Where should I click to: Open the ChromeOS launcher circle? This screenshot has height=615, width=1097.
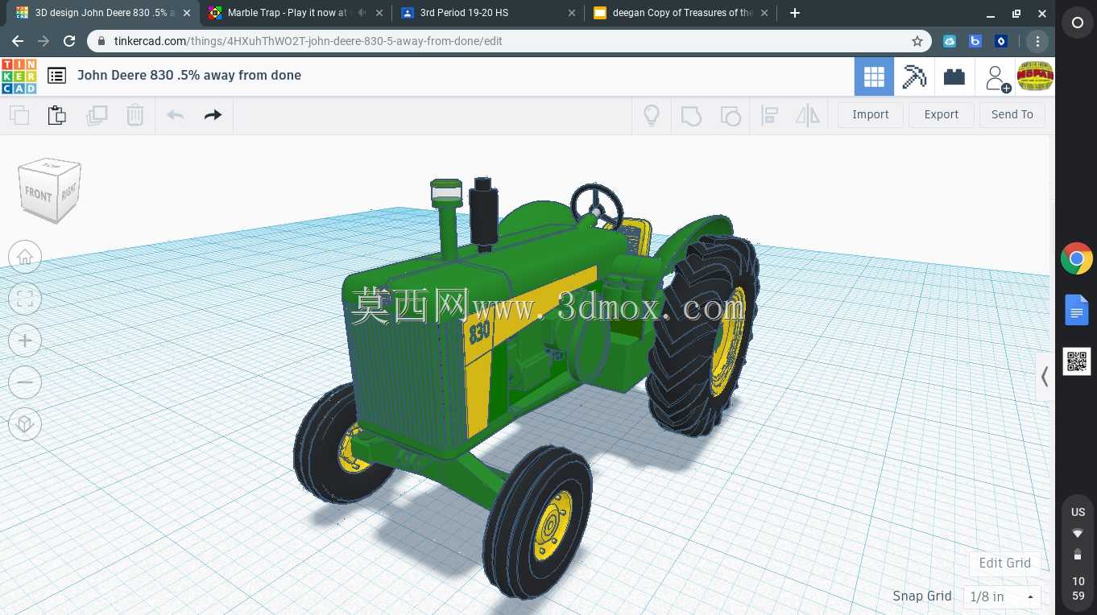pyautogui.click(x=1078, y=23)
